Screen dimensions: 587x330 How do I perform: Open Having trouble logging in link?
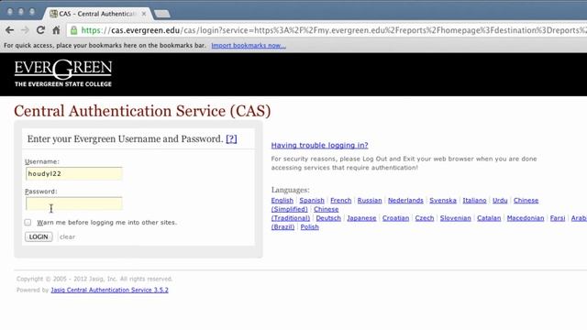[319, 145]
